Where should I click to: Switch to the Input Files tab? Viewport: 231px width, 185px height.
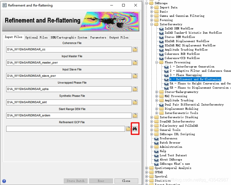(x=13, y=37)
